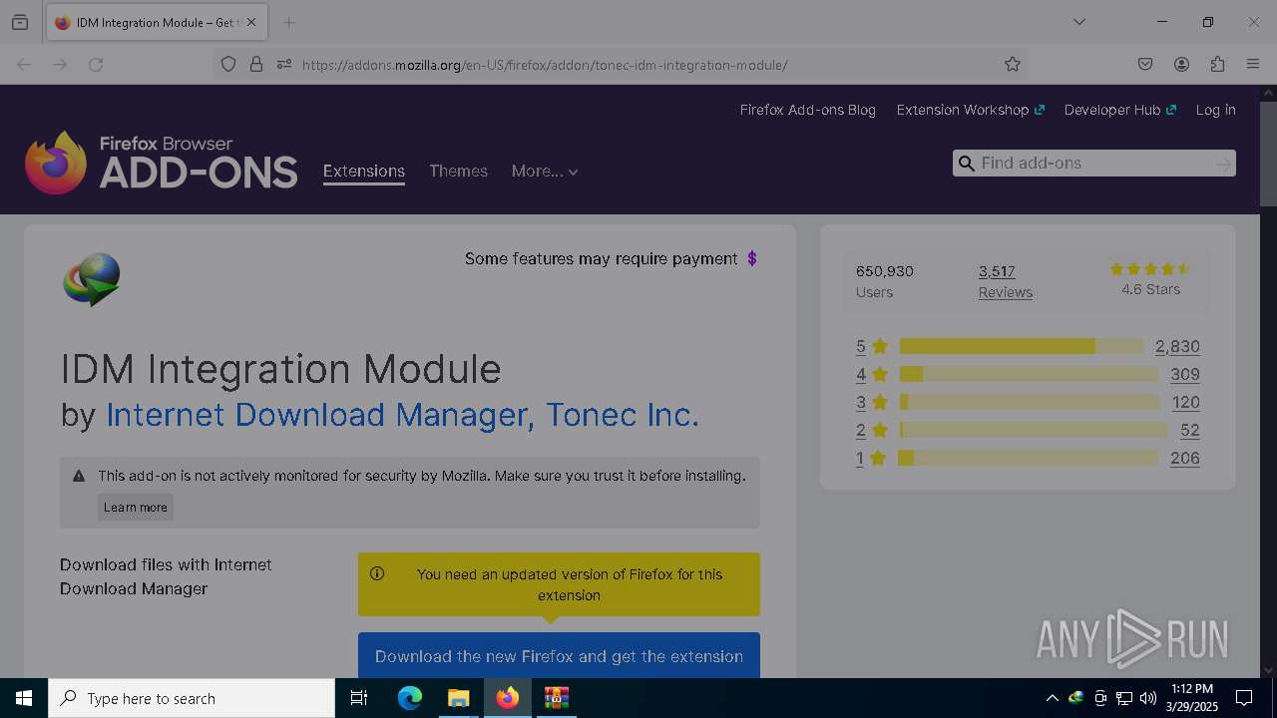
Task: Close the IDM Integration Module tab
Action: pos(251,22)
